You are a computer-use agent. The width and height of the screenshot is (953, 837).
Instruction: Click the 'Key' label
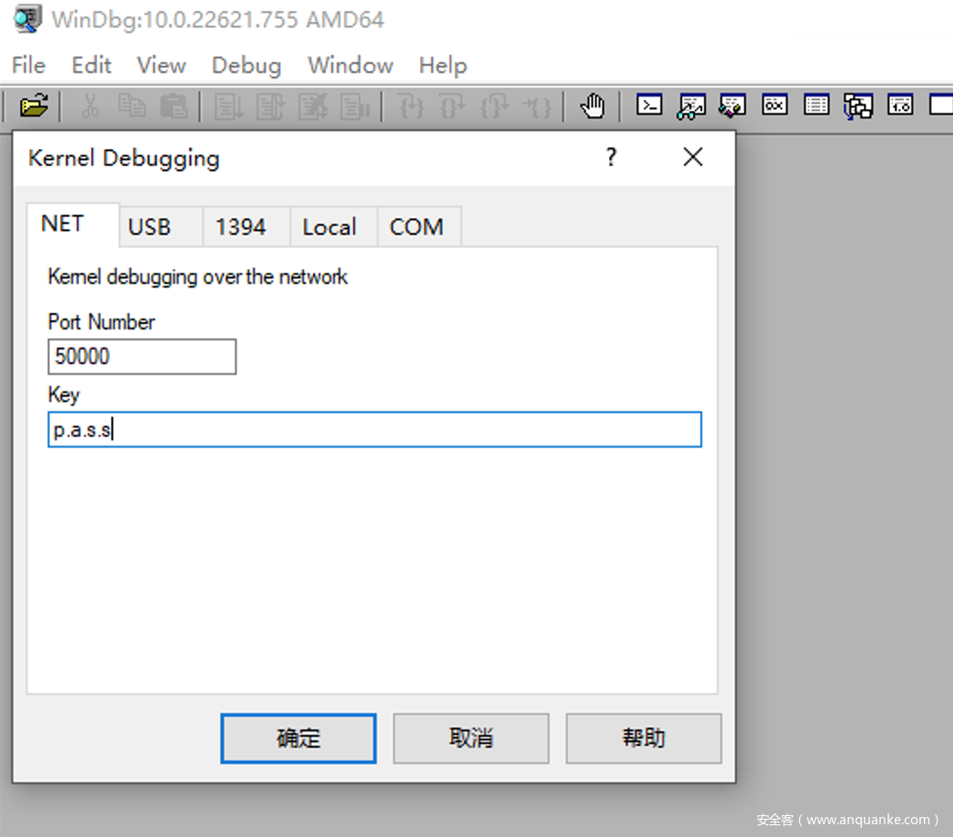(x=64, y=395)
